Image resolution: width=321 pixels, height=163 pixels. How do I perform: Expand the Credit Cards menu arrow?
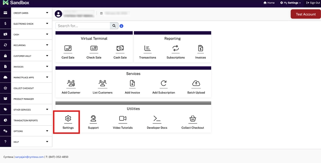tap(47, 13)
